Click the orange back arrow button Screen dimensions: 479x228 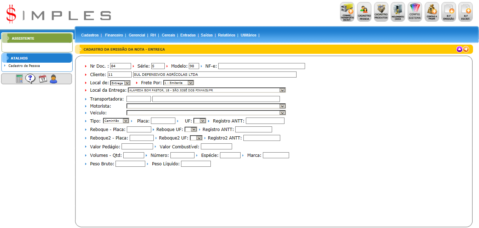coord(466,49)
